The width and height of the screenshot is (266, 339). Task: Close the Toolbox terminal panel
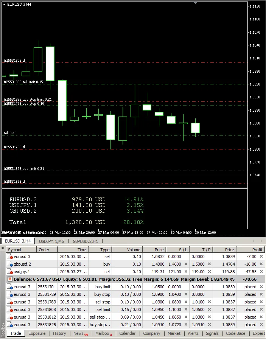tap(3, 248)
